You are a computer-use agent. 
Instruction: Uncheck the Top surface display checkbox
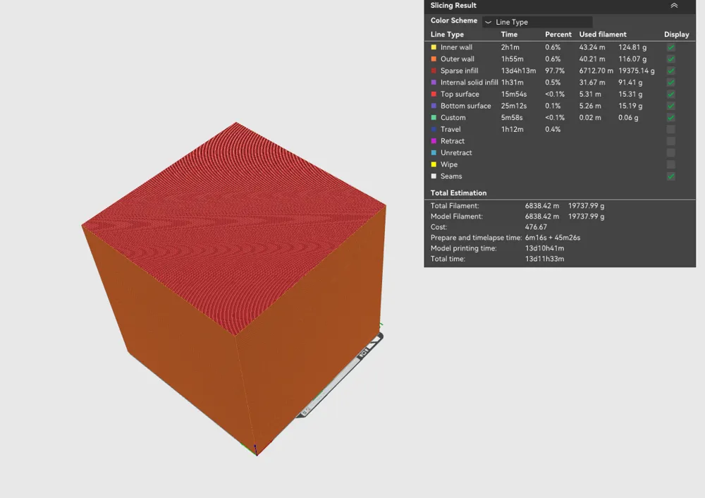click(x=670, y=94)
